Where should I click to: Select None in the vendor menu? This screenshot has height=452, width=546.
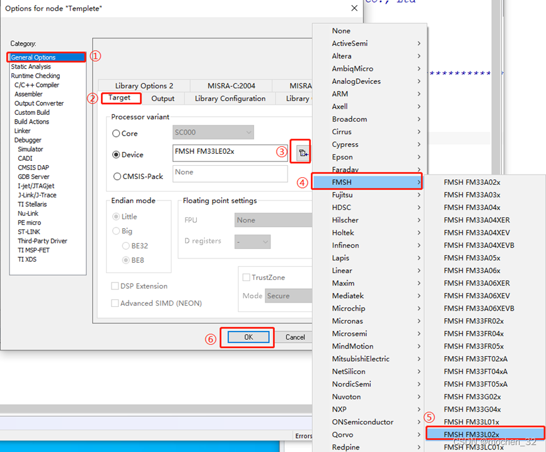click(369, 31)
